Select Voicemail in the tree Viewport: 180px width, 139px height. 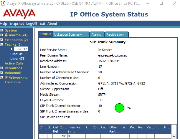click(13, 73)
